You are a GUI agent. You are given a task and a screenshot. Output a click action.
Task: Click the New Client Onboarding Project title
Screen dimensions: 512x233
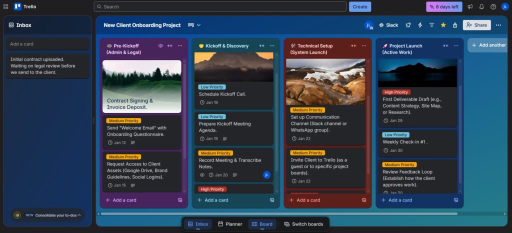click(x=142, y=25)
